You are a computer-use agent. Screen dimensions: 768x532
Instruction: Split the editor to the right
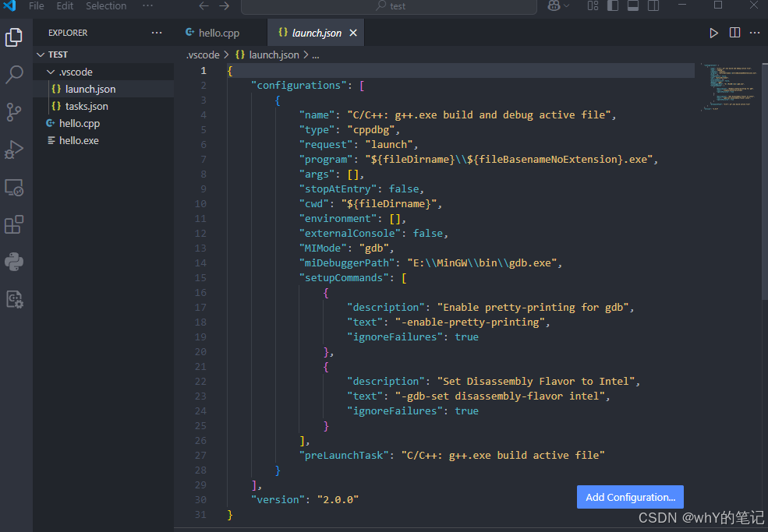734,33
